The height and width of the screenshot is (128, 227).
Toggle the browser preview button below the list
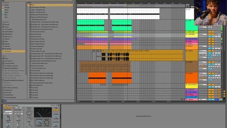6,101
